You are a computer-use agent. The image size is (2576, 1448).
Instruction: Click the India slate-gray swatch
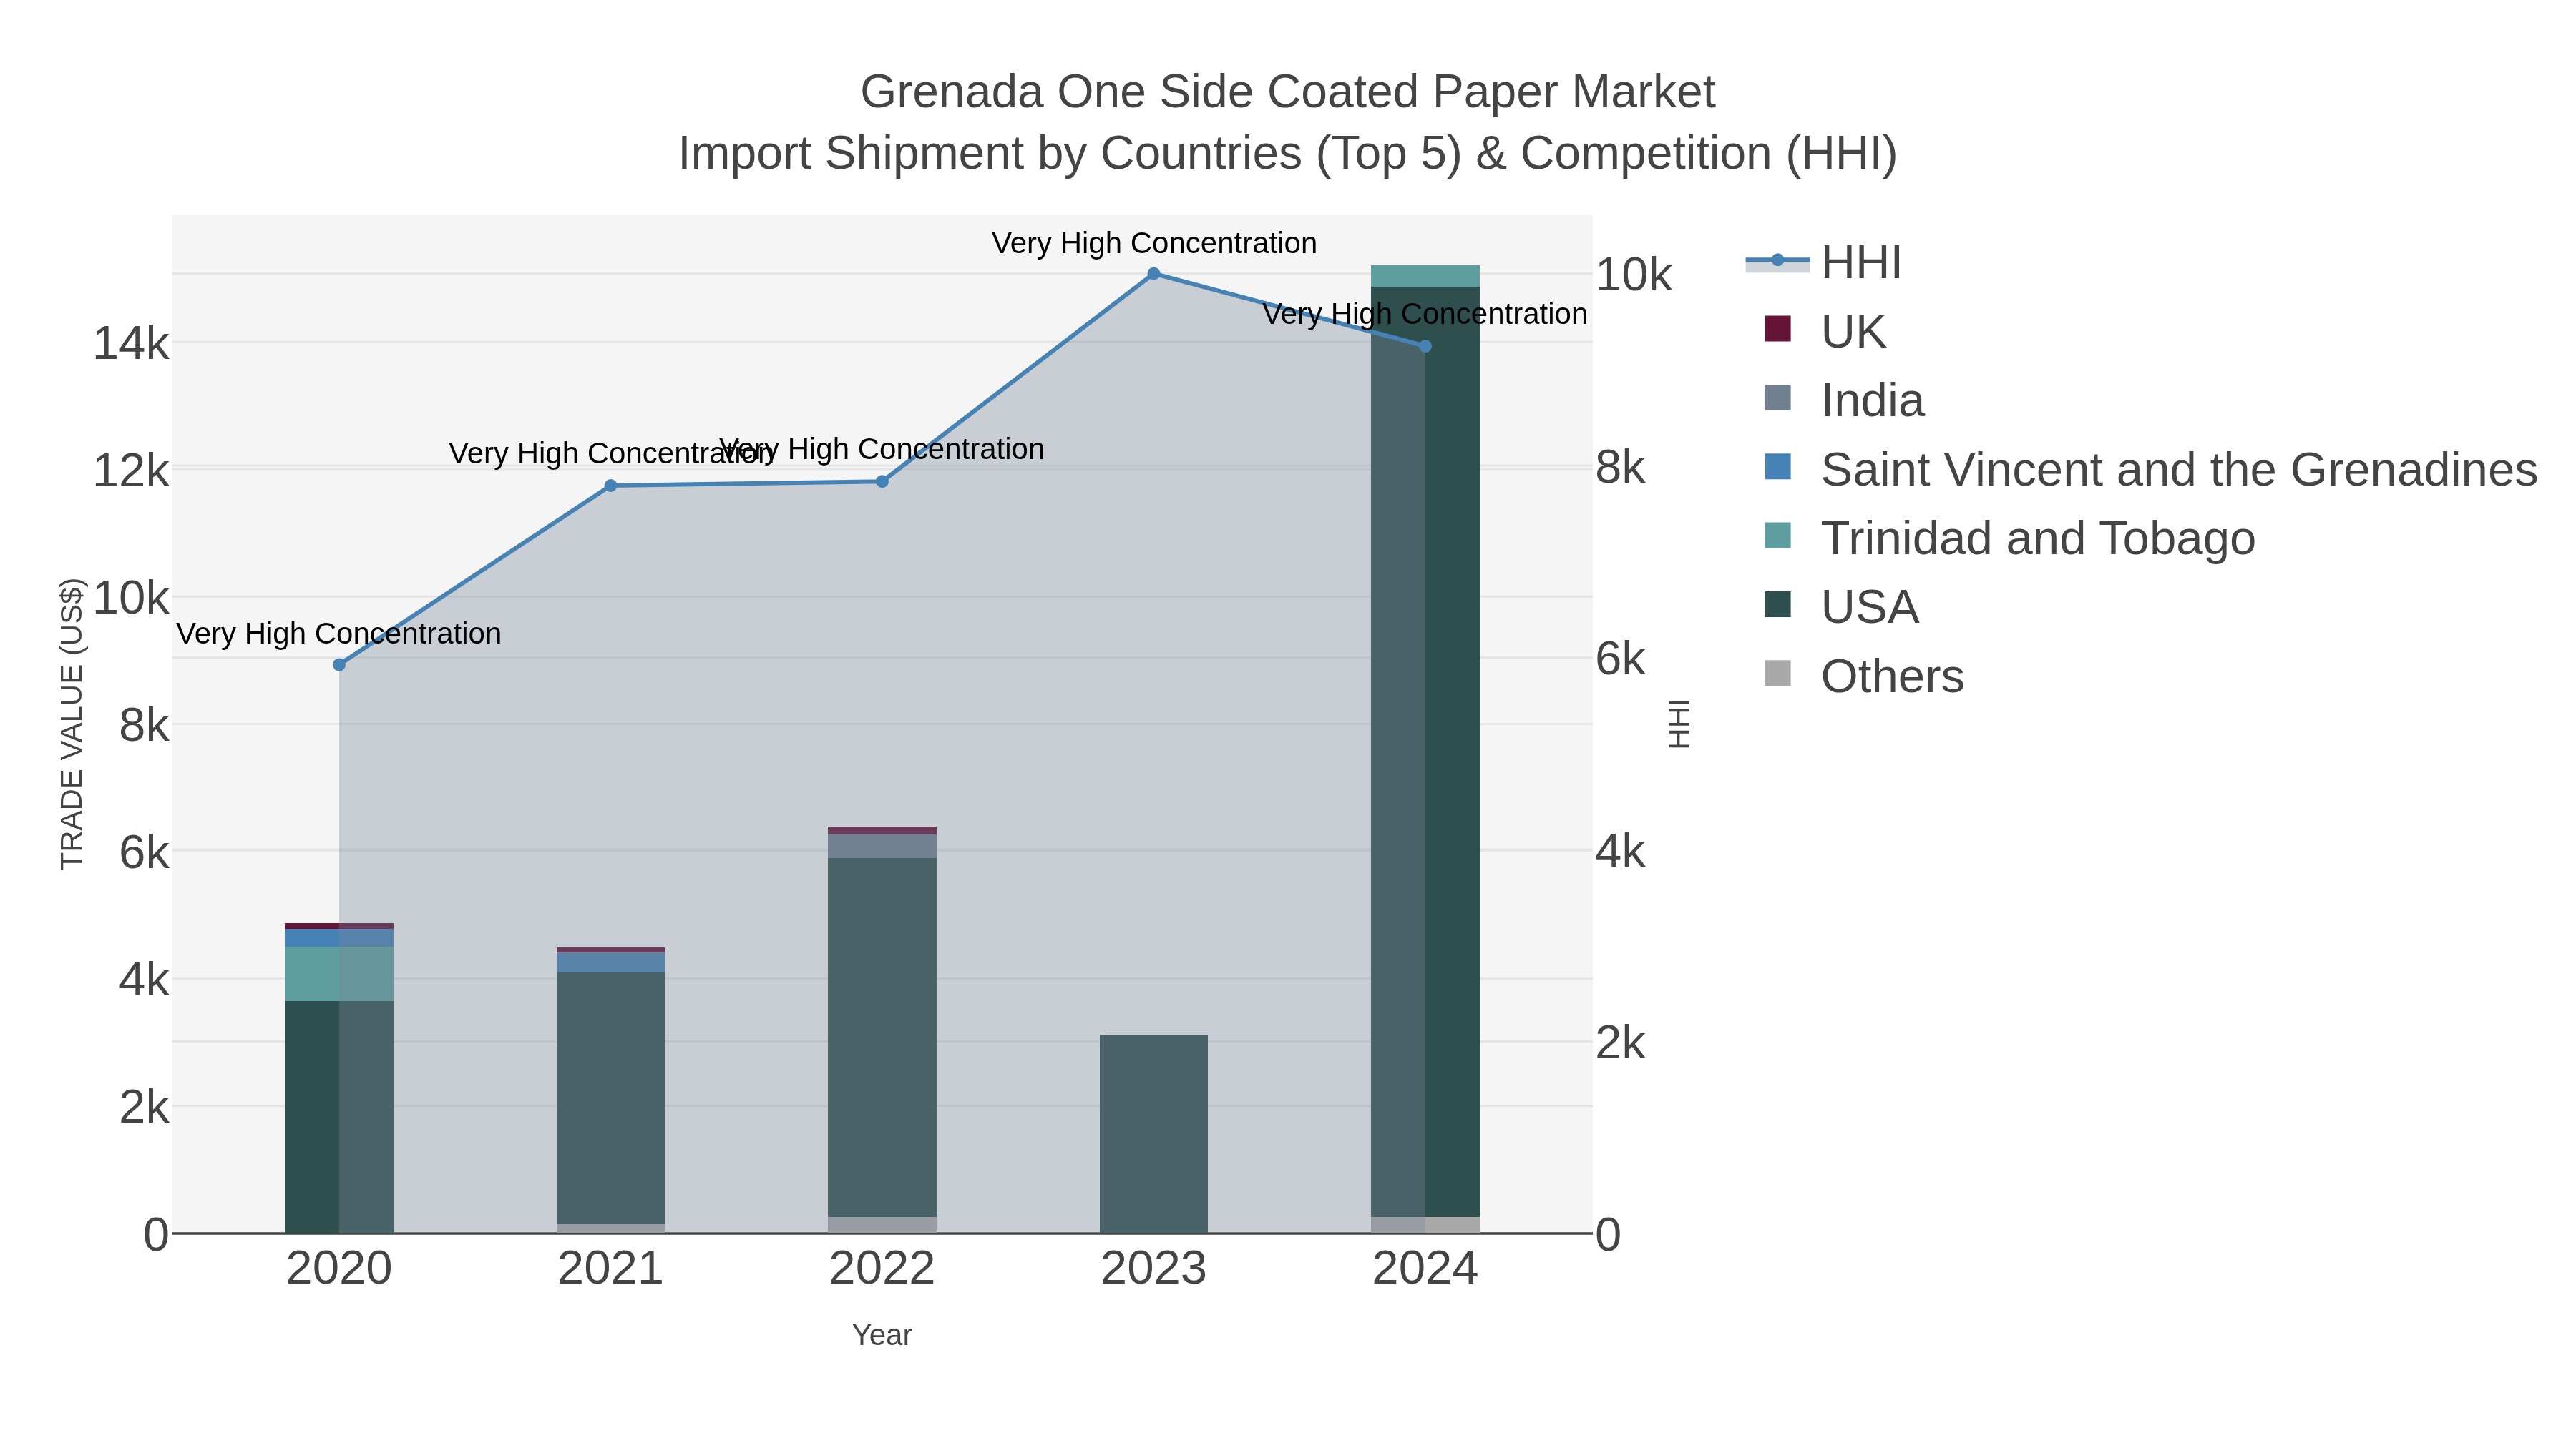point(1777,398)
